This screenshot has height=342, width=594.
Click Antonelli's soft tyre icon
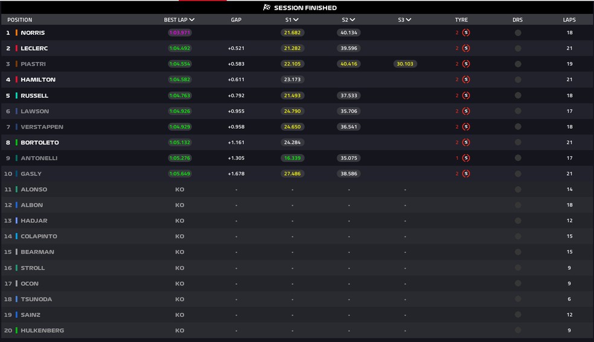pyautogui.click(x=466, y=158)
